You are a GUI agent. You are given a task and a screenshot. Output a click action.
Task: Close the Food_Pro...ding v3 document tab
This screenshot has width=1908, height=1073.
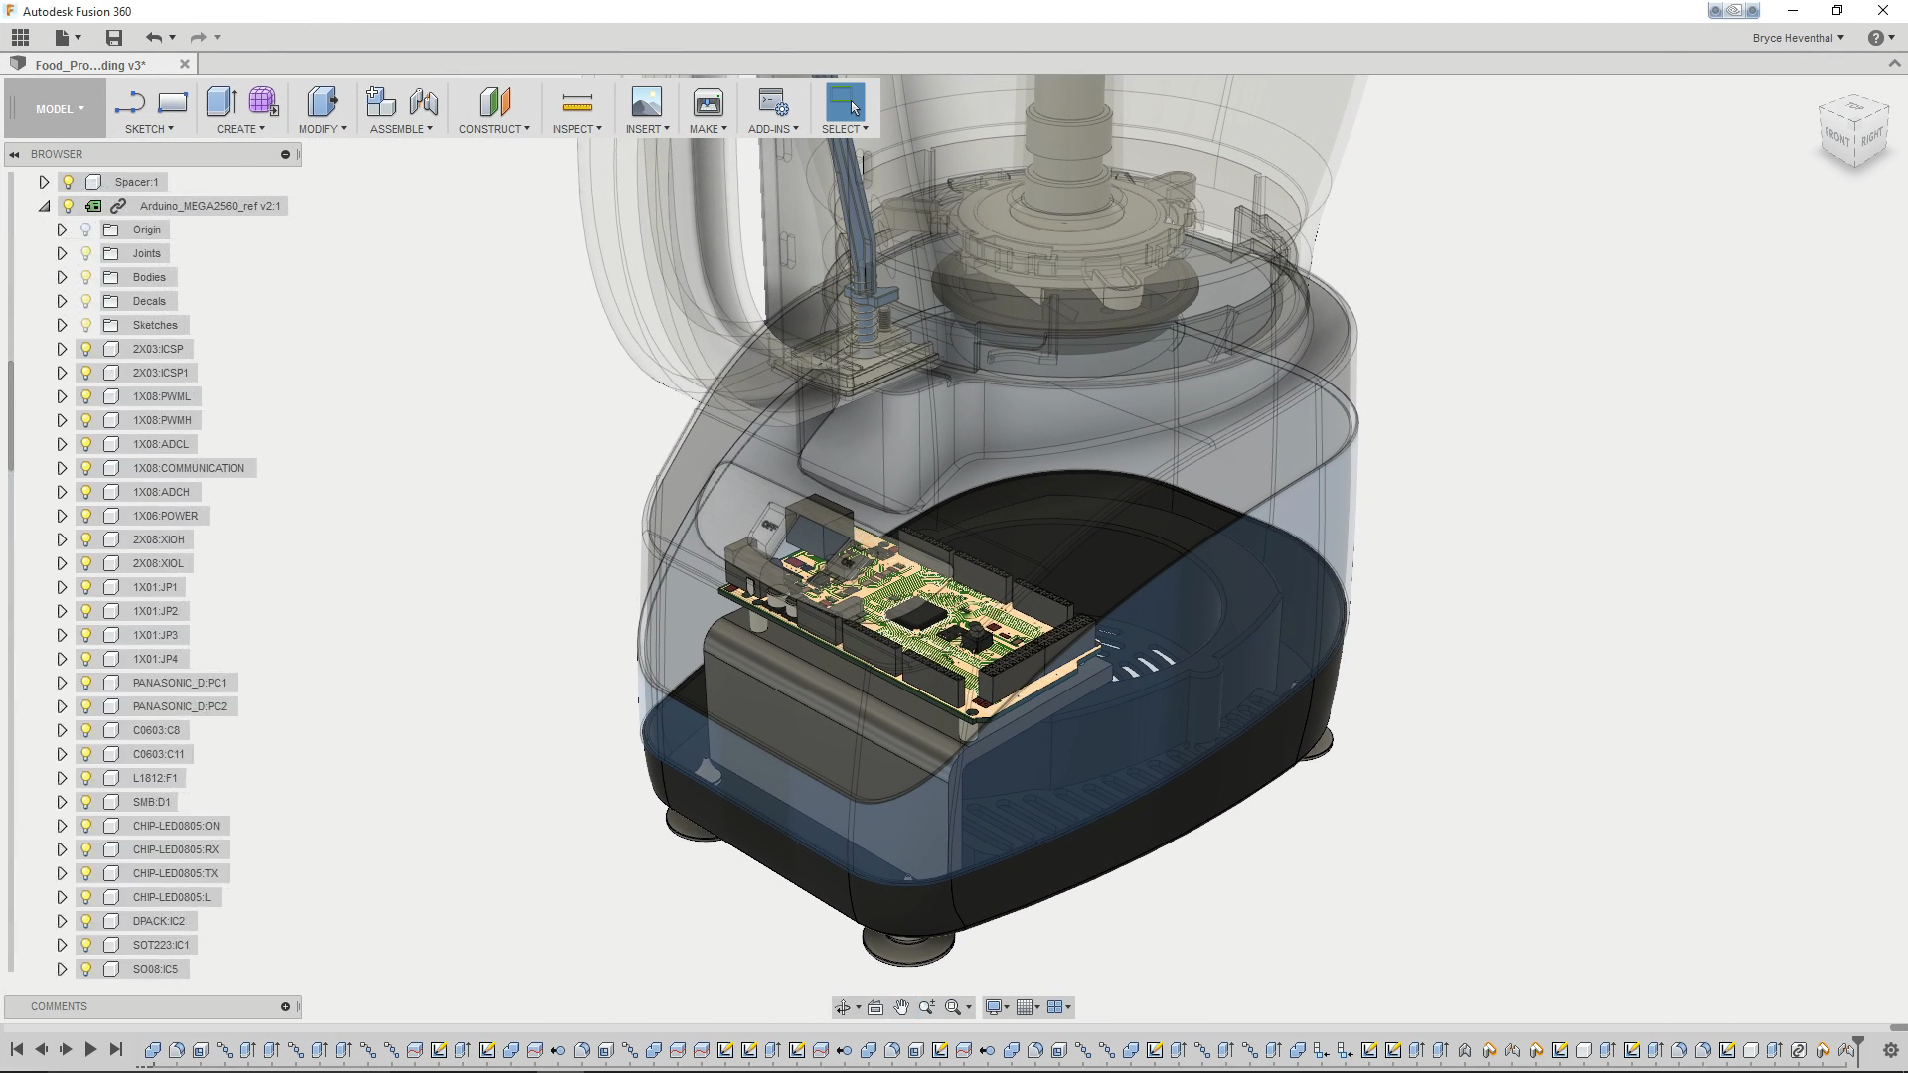pyautogui.click(x=184, y=64)
